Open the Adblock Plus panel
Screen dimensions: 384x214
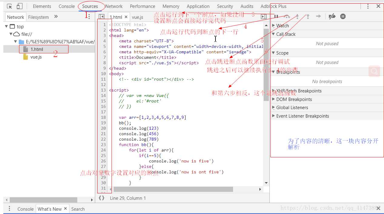(273, 6)
